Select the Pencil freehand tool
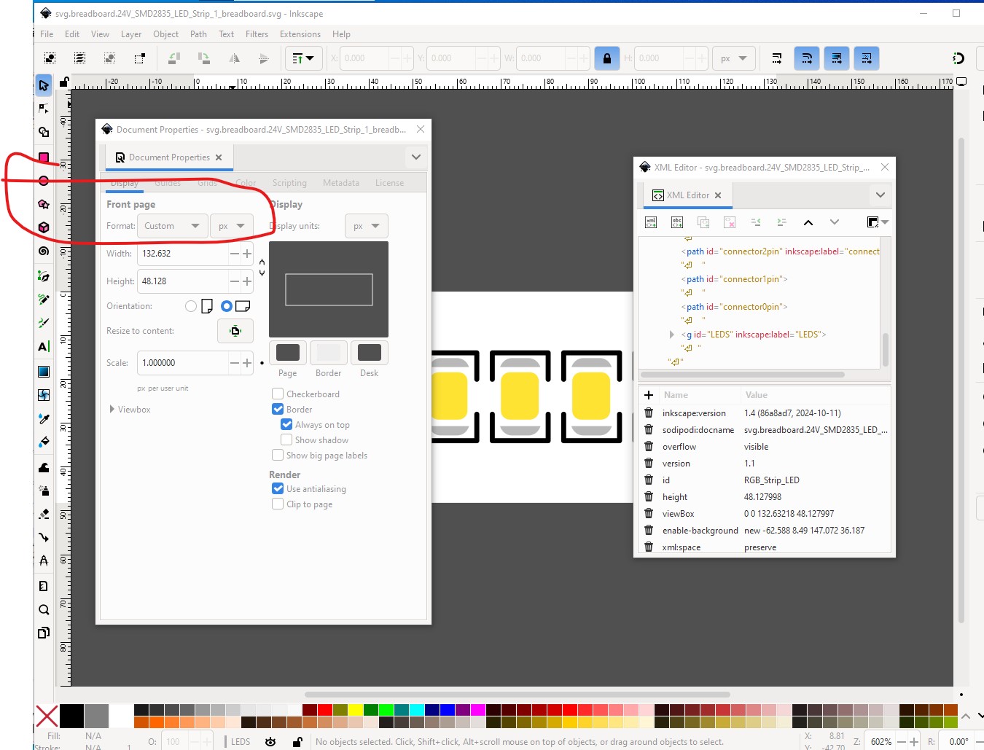Image resolution: width=984 pixels, height=750 pixels. click(x=44, y=300)
